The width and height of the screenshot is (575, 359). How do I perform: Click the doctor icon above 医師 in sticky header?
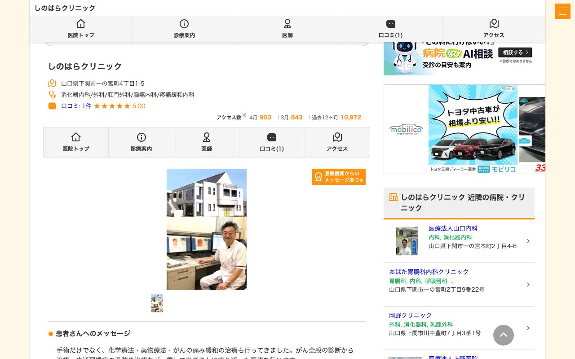287,24
